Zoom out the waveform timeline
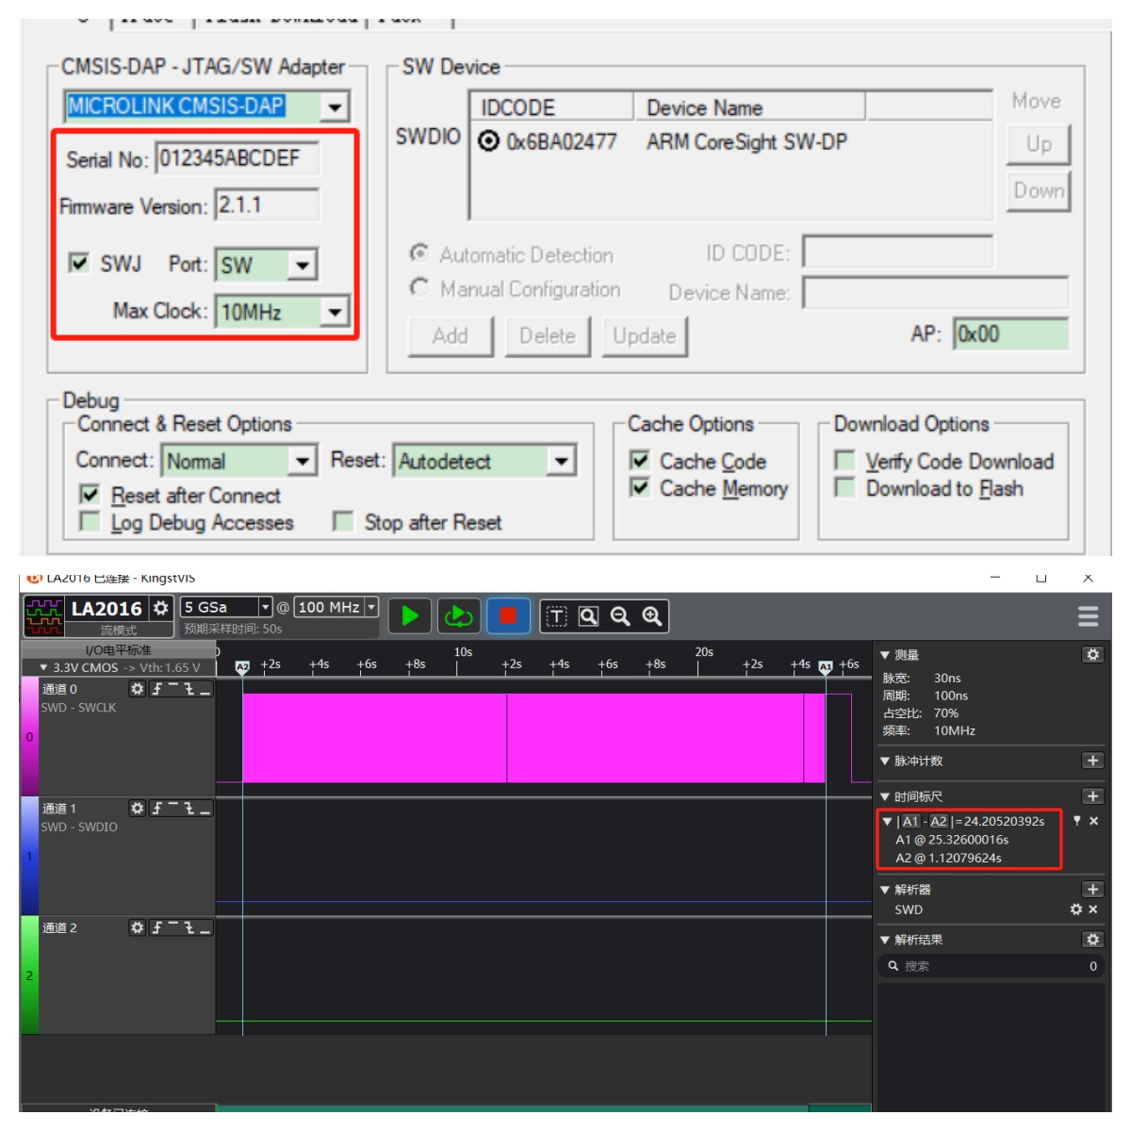This screenshot has width=1131, height=1131. click(x=620, y=616)
